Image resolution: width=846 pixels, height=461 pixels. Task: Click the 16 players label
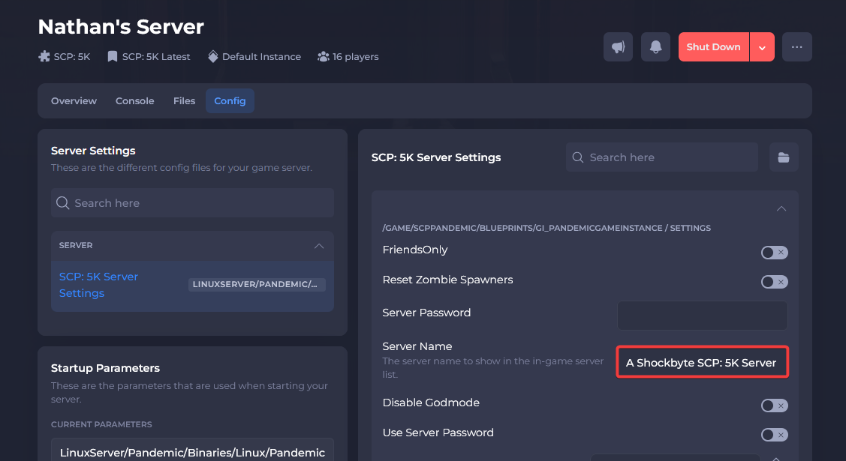tap(356, 56)
